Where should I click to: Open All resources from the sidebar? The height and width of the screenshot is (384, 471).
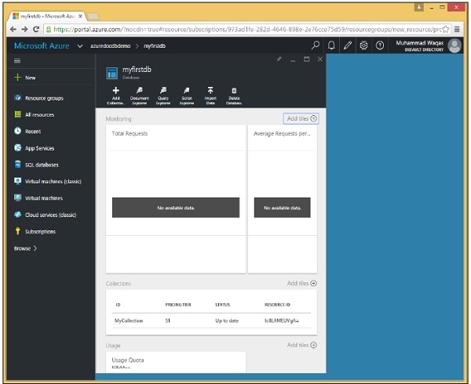pyautogui.click(x=39, y=114)
